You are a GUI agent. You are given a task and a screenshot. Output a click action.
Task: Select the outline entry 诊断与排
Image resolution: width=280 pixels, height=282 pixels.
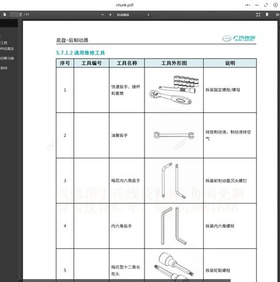[x=7, y=58]
